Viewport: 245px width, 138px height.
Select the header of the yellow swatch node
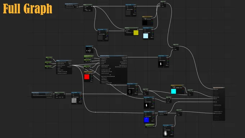point(132,28)
